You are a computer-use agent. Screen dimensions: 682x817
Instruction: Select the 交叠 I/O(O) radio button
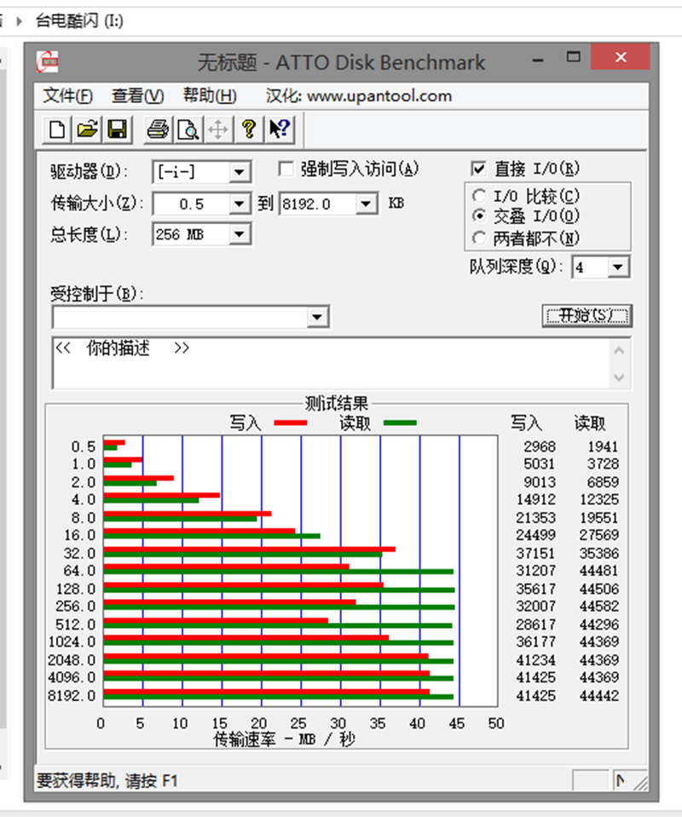click(x=478, y=216)
